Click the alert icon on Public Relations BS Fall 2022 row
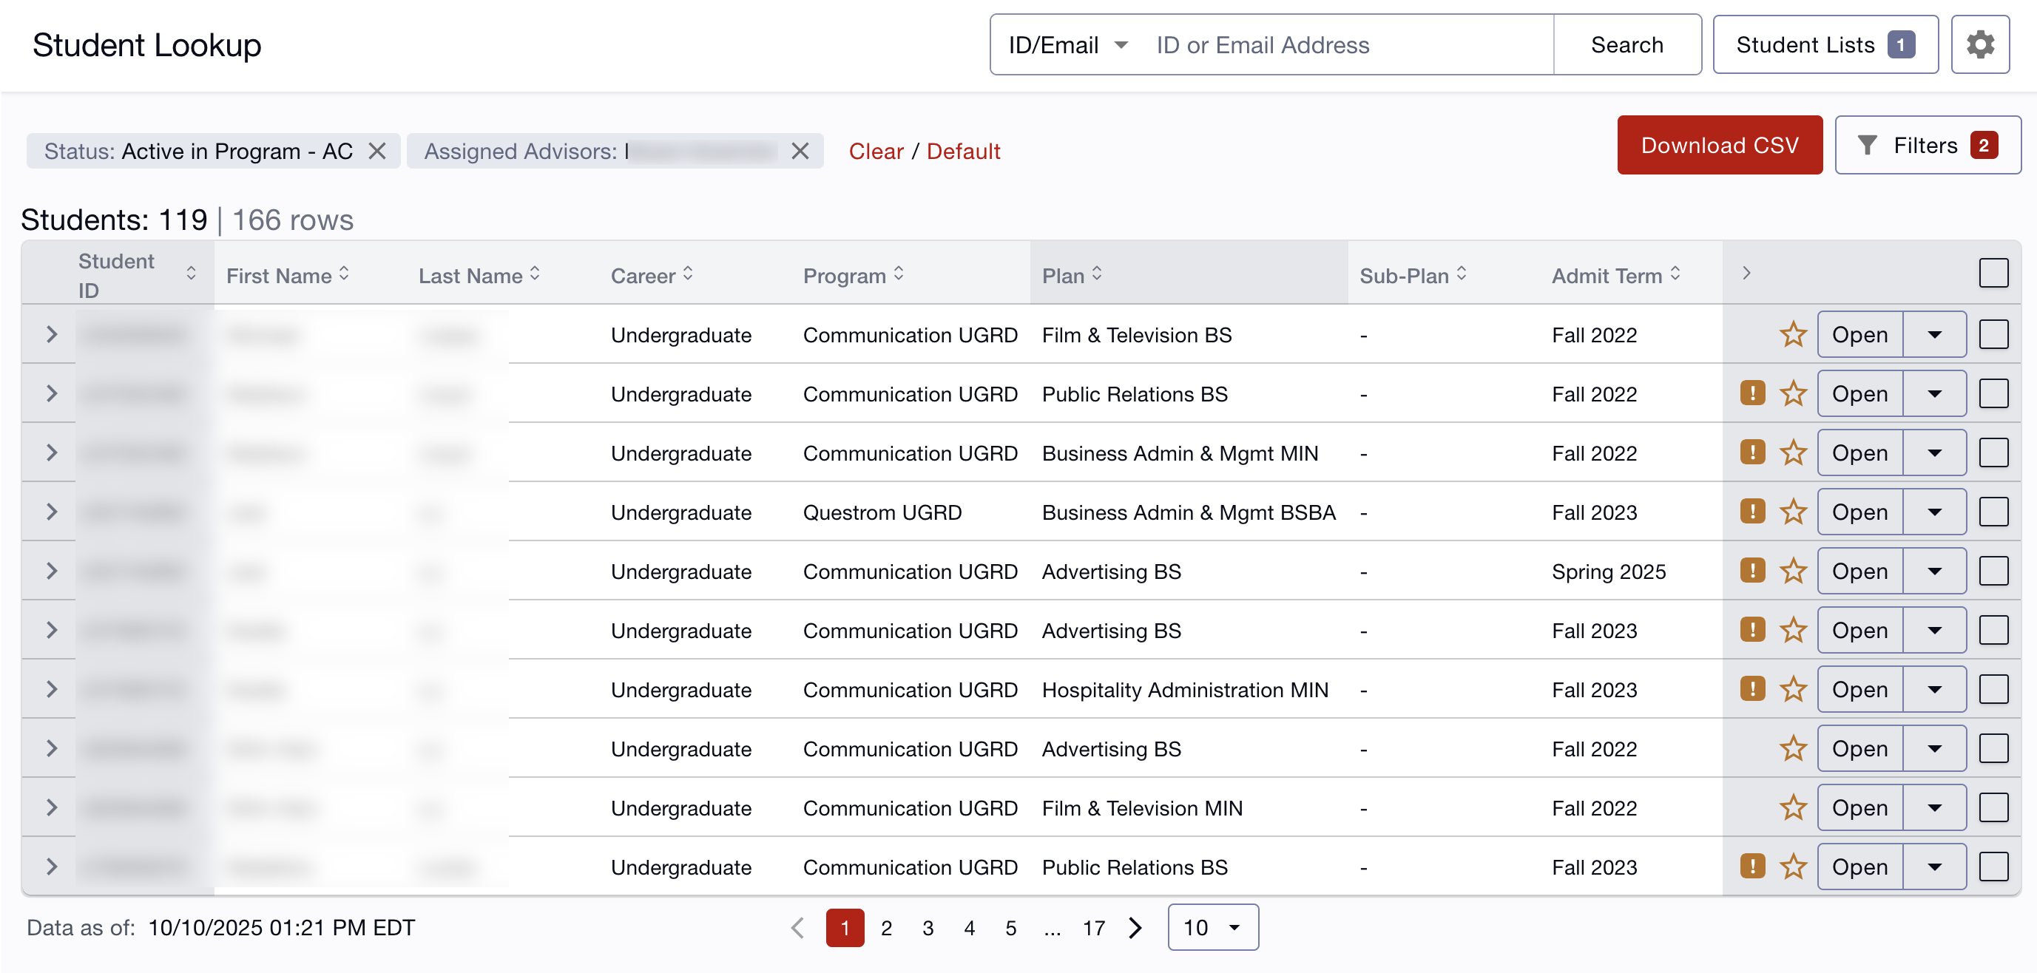Screen dimensions: 2037x973 click(1752, 393)
